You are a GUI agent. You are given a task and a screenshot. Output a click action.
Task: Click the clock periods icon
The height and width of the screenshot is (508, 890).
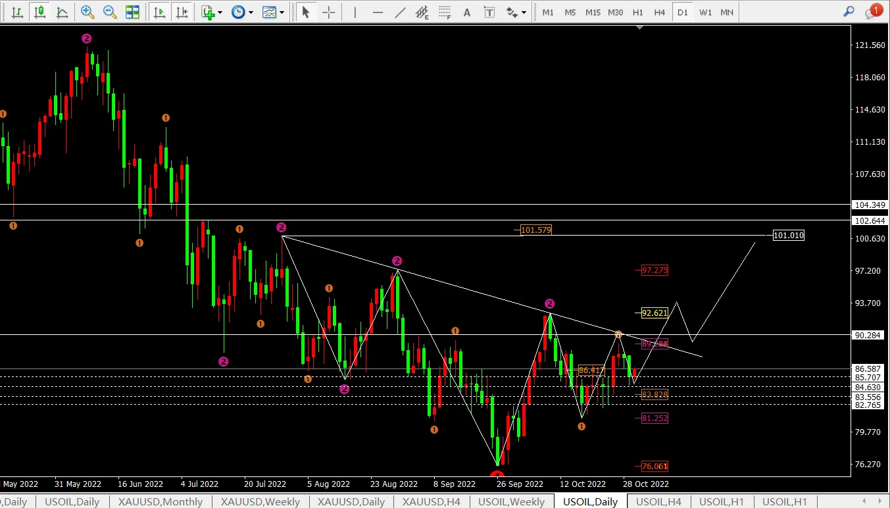238,12
